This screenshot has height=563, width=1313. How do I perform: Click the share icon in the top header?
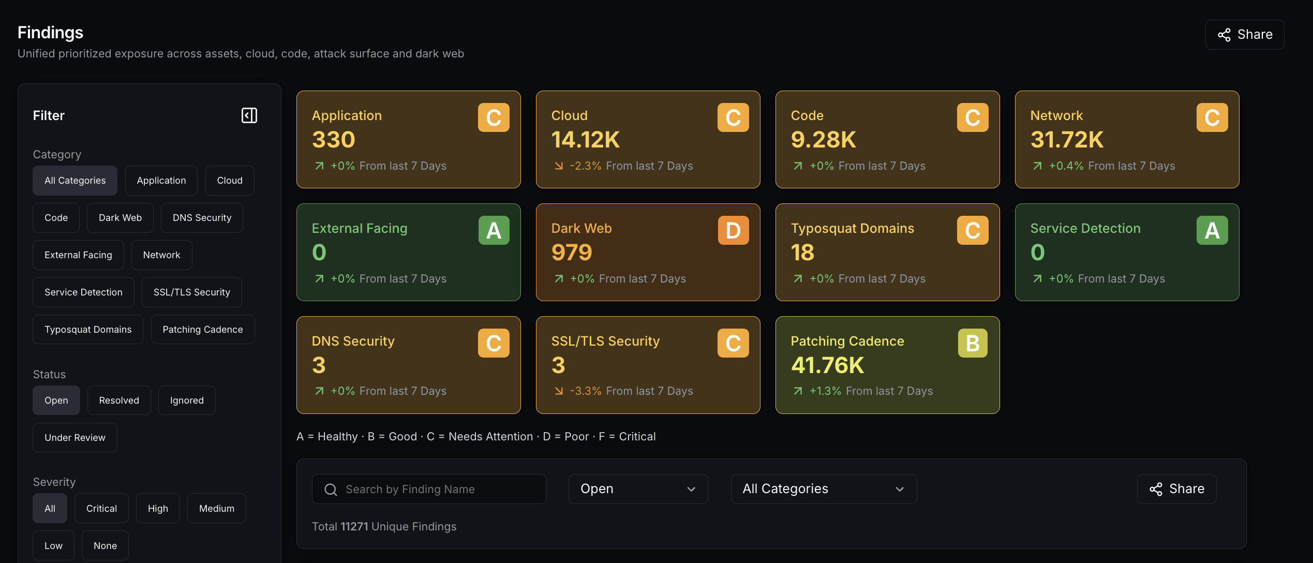[x=1224, y=35]
